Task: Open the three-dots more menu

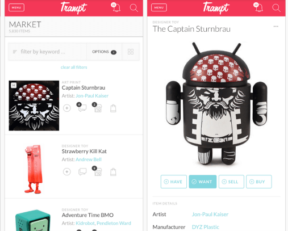Action: (276, 26)
